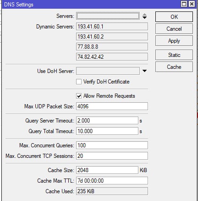198x201 pixels.
Task: Click the Max UDP Packet Size label
Action: (49, 106)
